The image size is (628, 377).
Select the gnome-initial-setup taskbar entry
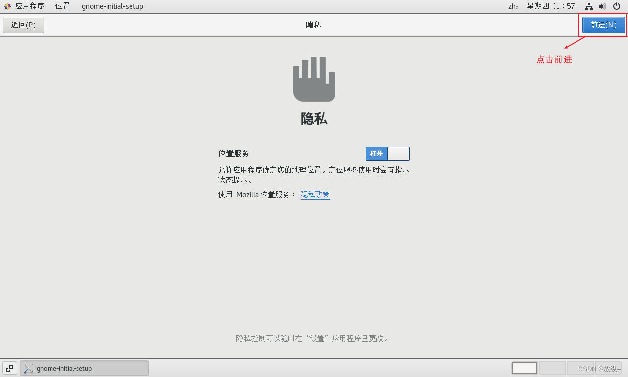click(x=84, y=368)
